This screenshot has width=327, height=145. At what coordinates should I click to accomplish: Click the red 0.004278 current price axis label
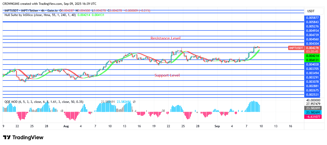312,48
